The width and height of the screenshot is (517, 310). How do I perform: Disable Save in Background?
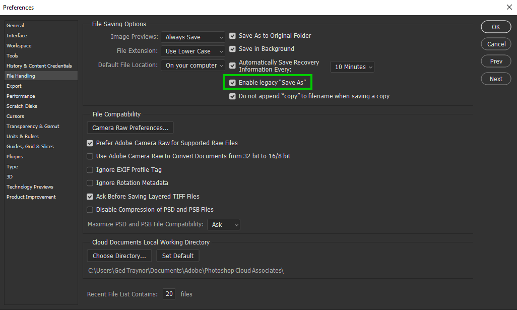(232, 49)
